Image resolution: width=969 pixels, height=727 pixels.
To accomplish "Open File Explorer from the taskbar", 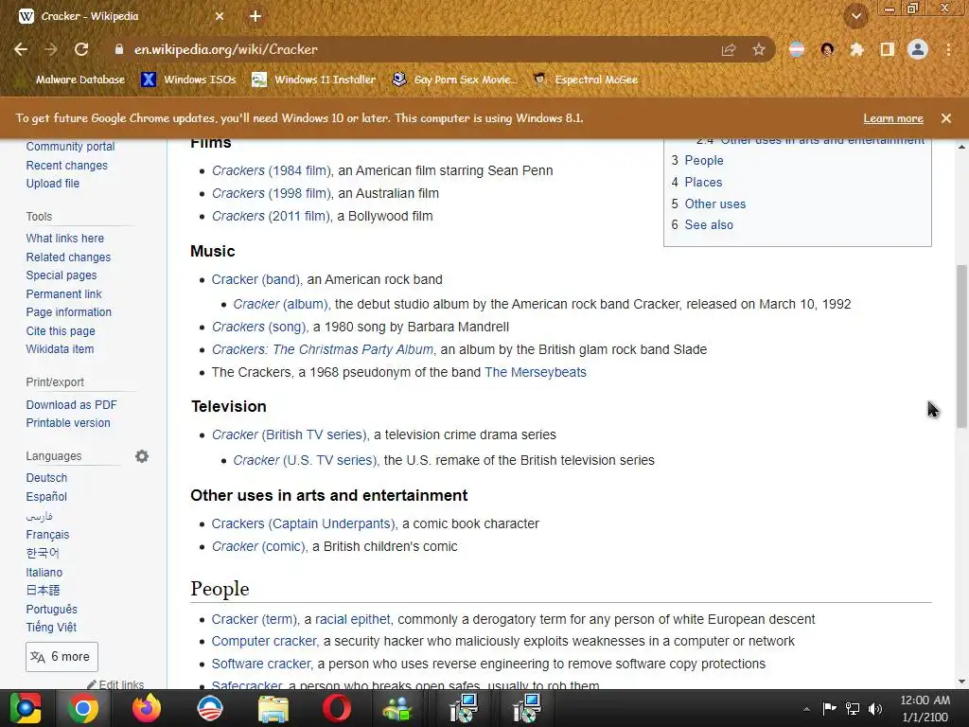I will (x=273, y=708).
